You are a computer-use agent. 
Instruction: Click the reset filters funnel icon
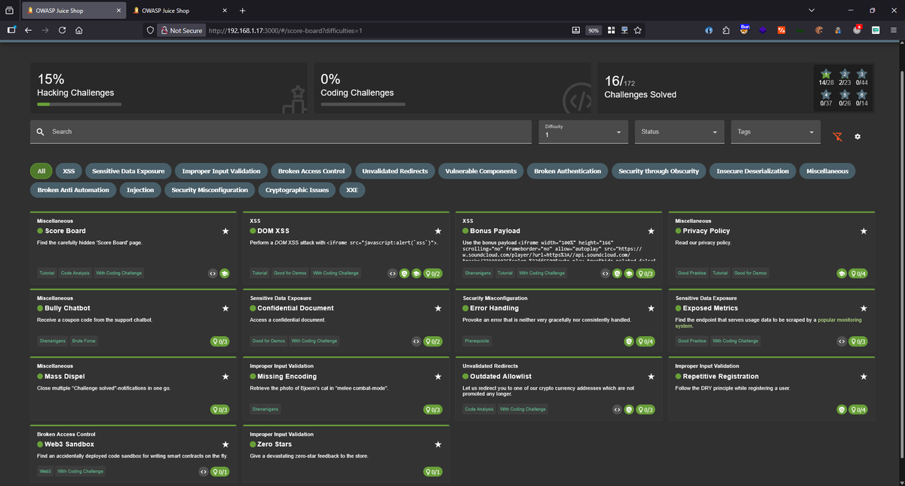(837, 136)
